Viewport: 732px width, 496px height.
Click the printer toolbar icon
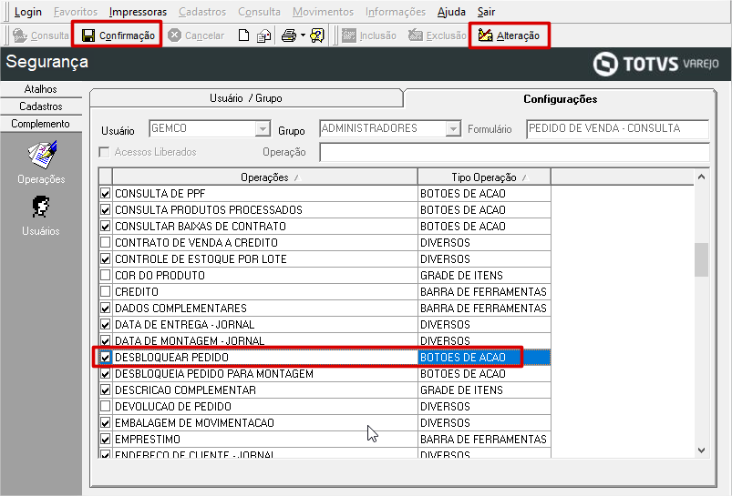click(x=289, y=35)
